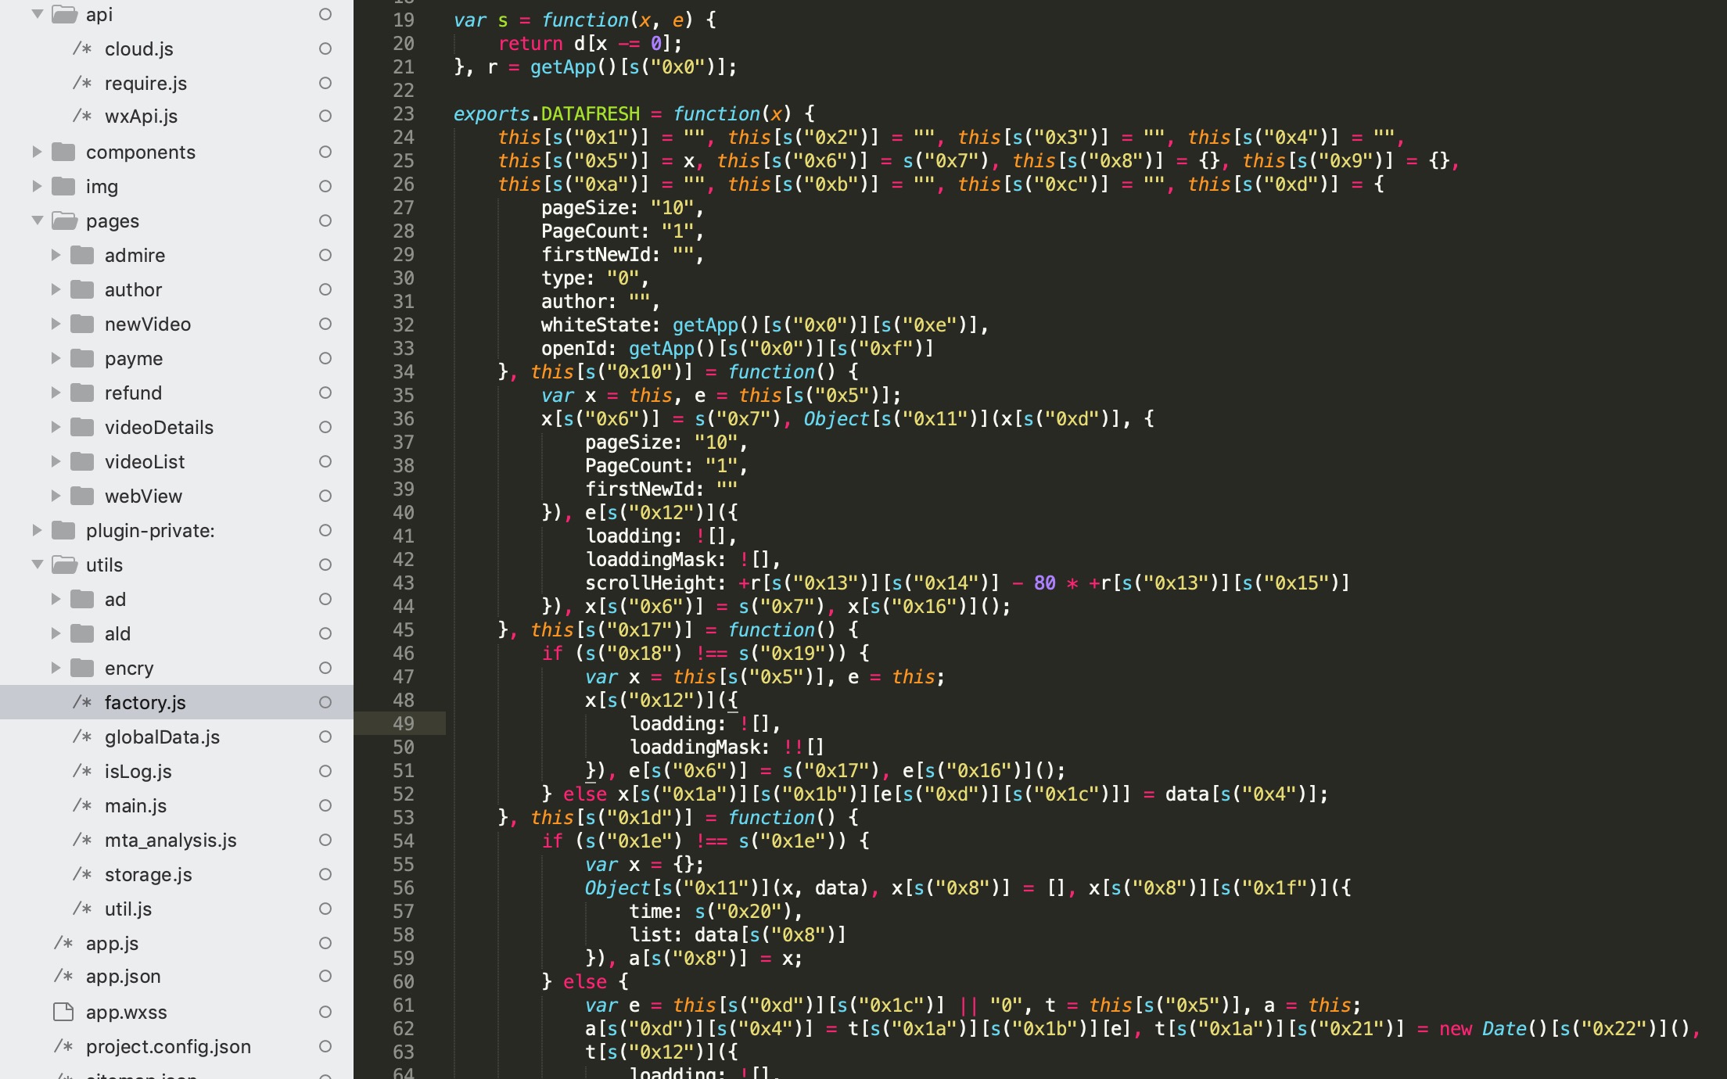Click the videoDetails folder icon
This screenshot has height=1079, width=1727.
tap(82, 427)
